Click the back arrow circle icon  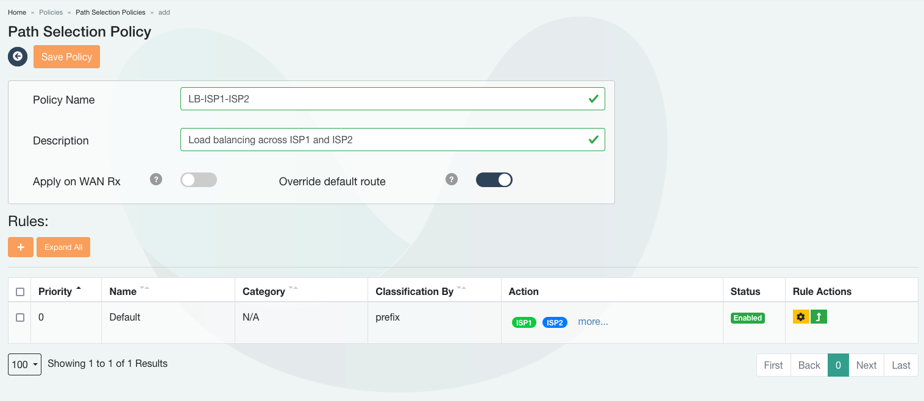(x=18, y=57)
